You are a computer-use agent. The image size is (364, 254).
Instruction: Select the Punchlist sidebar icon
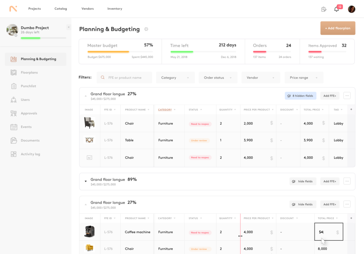13,86
